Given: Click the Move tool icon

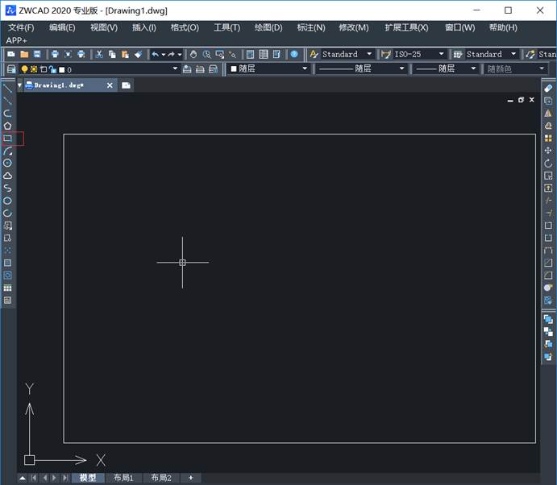Looking at the screenshot, I should [548, 151].
